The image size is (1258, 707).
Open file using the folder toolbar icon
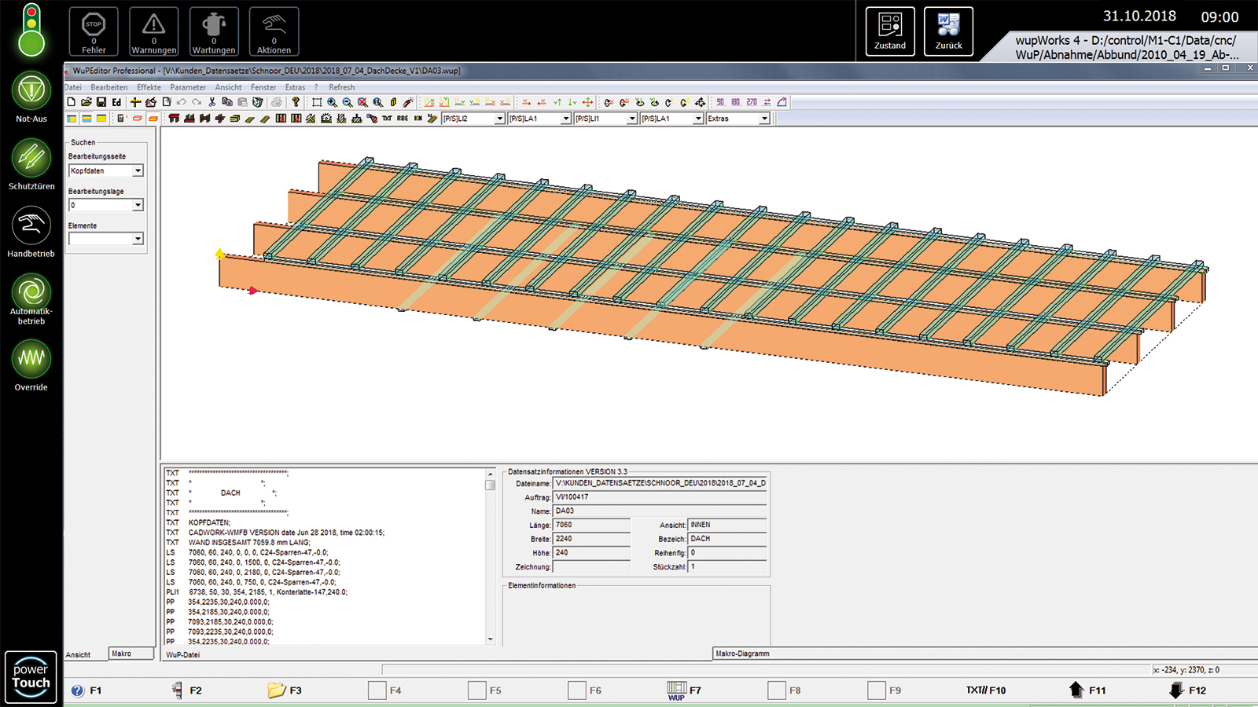point(86,102)
